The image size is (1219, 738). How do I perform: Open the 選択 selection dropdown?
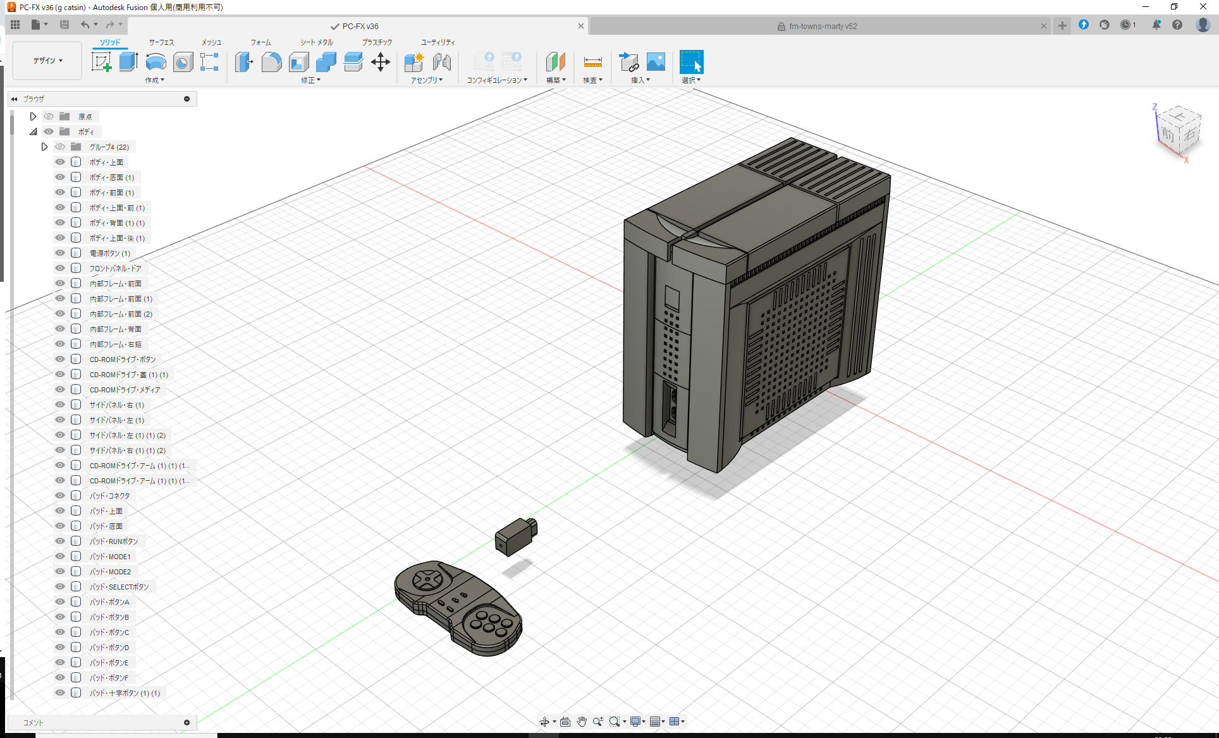692,80
